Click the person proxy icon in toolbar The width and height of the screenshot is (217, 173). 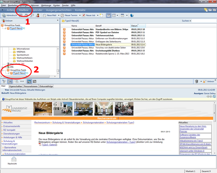[x=38, y=15]
